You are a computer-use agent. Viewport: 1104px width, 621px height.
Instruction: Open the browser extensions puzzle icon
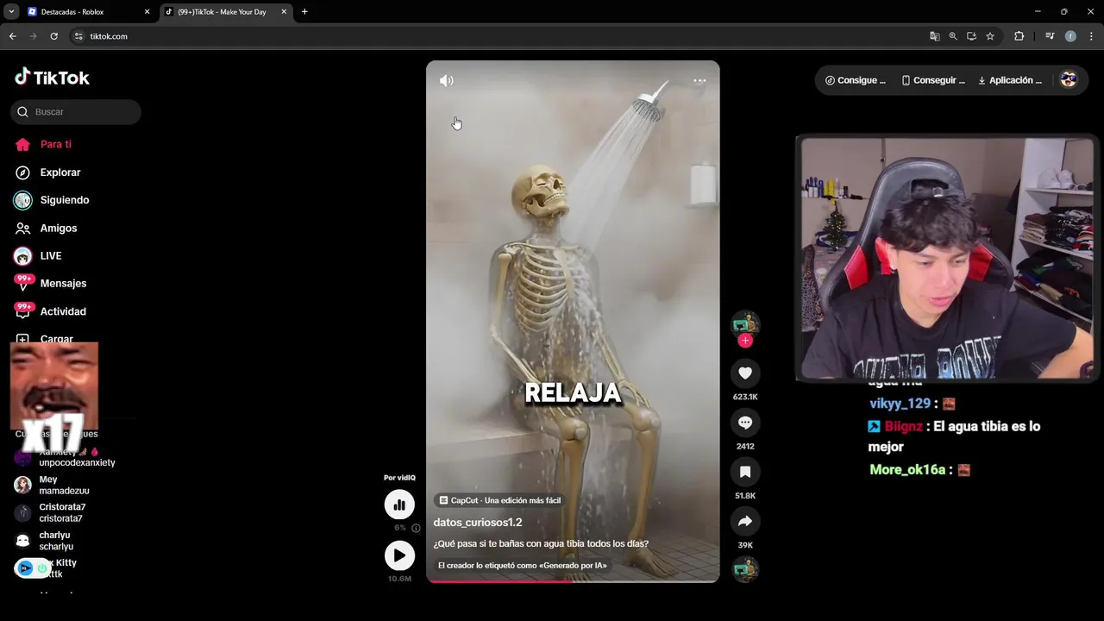click(1019, 36)
